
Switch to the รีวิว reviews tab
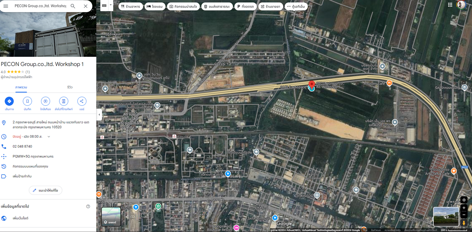(x=70, y=87)
